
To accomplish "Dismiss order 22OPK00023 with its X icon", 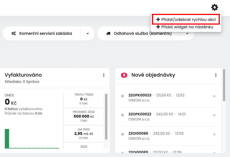I will click(x=214, y=96).
